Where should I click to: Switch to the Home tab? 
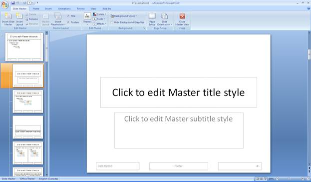(x=36, y=8)
